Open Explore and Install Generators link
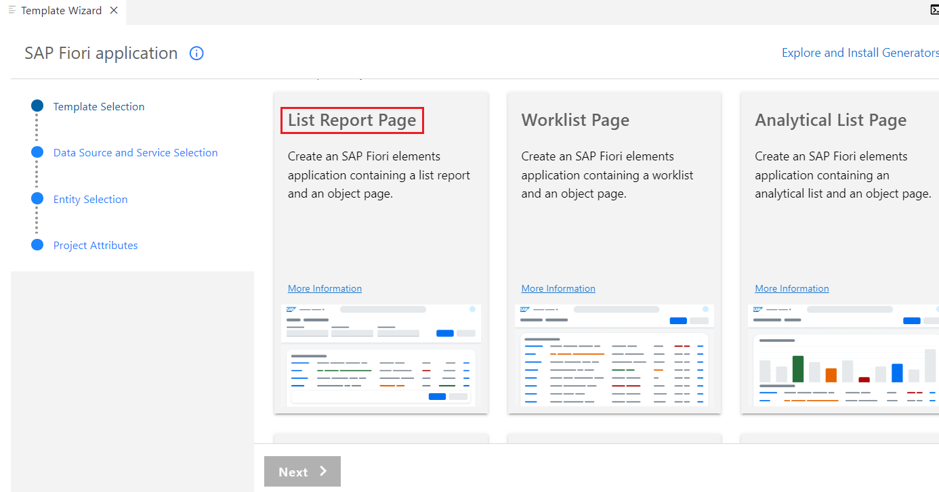 point(860,53)
